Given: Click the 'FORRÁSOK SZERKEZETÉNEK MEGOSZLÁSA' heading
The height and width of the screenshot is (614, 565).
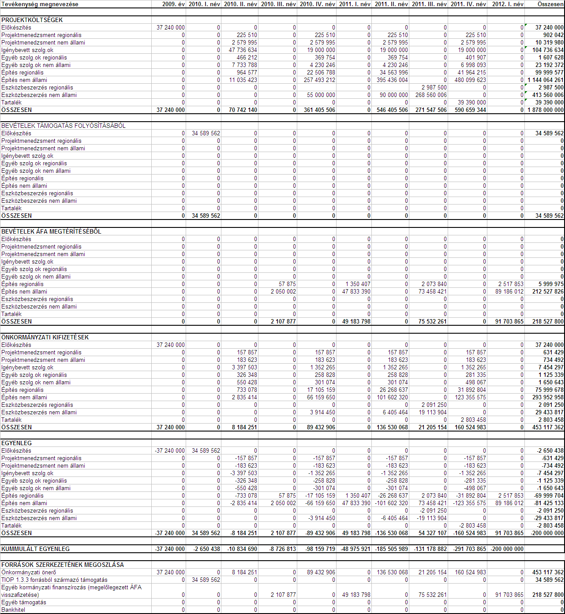Looking at the screenshot, I should [x=63, y=565].
